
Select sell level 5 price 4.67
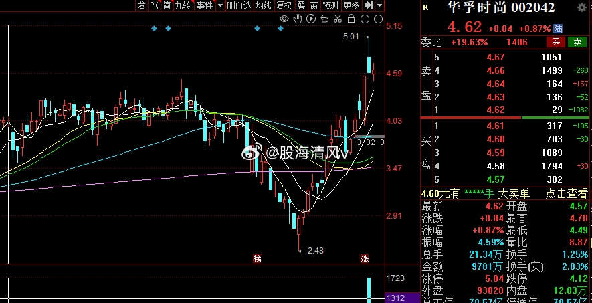[495, 57]
